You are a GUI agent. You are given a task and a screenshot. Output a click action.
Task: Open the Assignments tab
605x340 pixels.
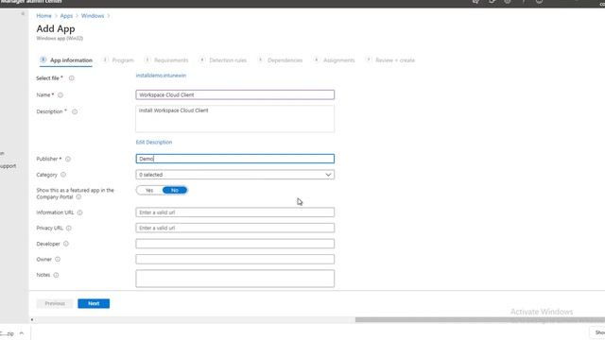(334, 60)
